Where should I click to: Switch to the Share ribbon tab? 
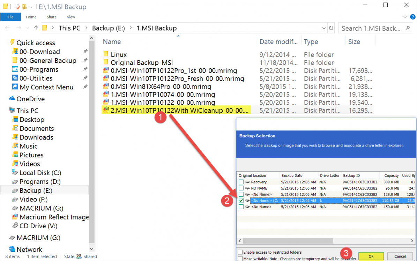pyautogui.click(x=52, y=17)
